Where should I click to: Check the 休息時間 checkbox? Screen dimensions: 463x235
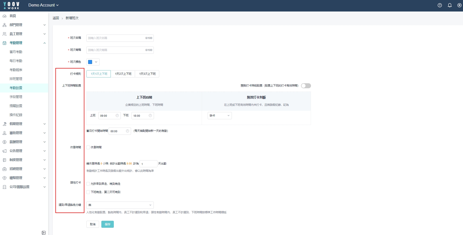point(88,147)
